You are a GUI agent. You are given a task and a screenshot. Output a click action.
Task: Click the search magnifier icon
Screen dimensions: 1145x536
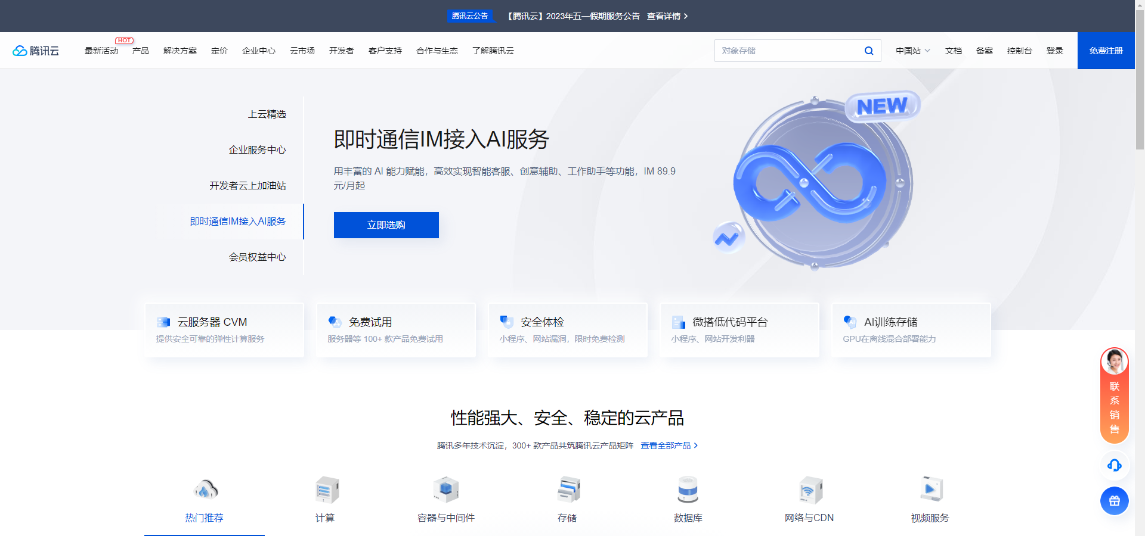click(869, 51)
